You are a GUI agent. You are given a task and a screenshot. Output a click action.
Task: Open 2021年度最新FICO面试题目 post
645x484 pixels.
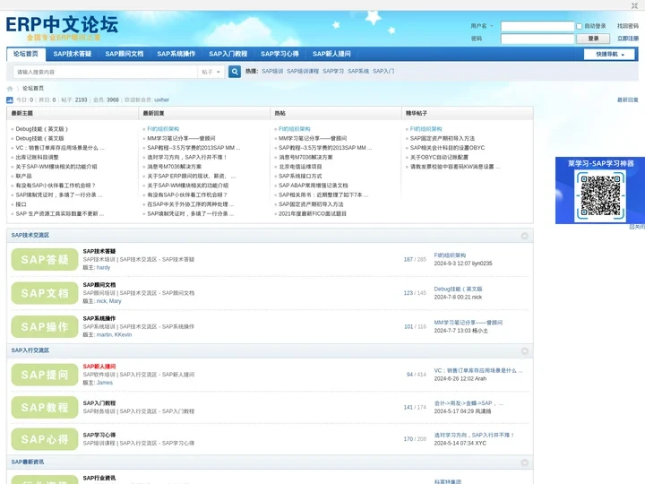(x=313, y=214)
